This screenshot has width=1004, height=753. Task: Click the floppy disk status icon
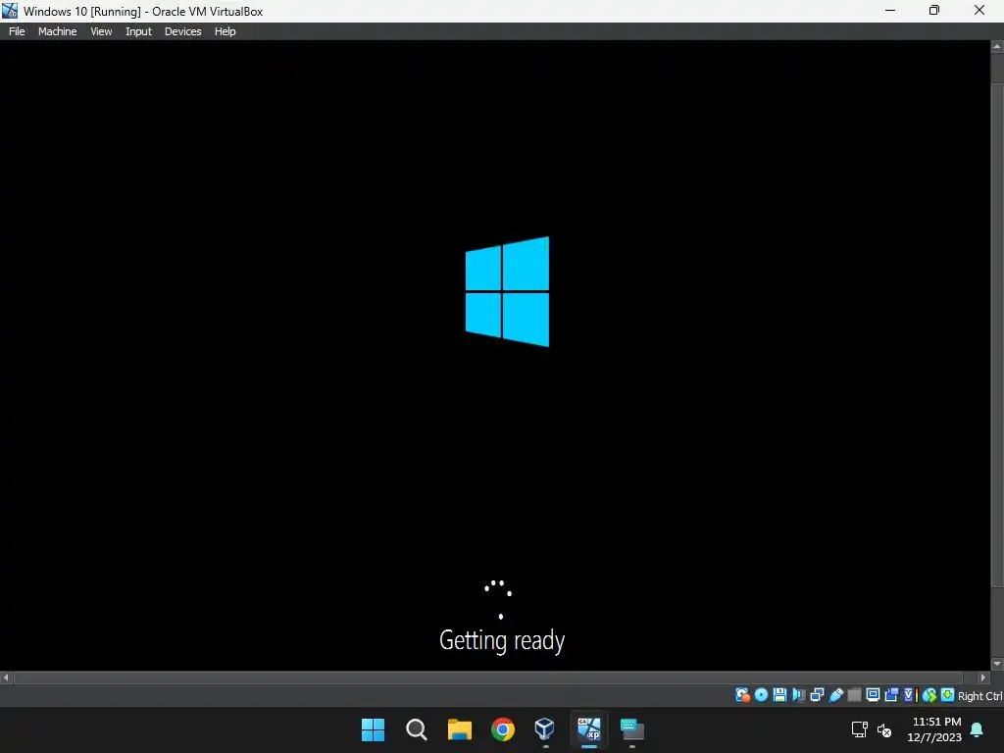point(779,695)
